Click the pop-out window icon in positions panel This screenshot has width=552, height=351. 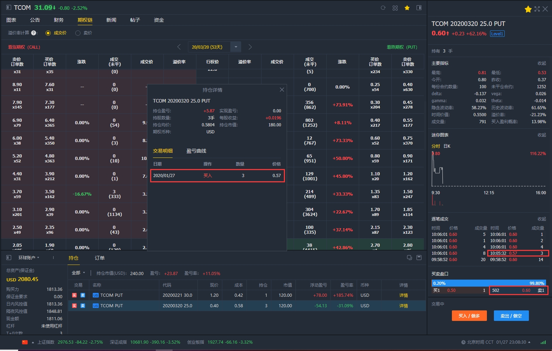(x=409, y=258)
